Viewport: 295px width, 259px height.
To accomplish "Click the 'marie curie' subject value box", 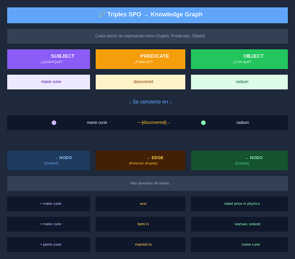I will pos(49,82).
